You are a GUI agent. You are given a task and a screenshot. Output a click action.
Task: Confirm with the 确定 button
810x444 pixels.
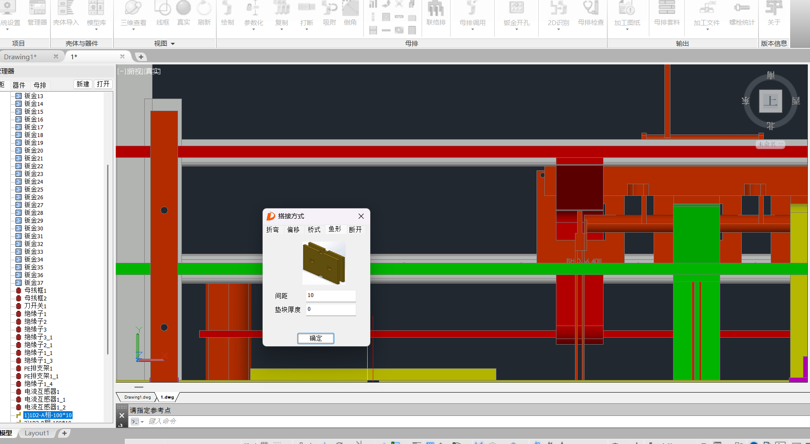316,338
